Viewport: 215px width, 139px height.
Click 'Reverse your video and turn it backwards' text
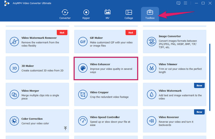click(176, 123)
